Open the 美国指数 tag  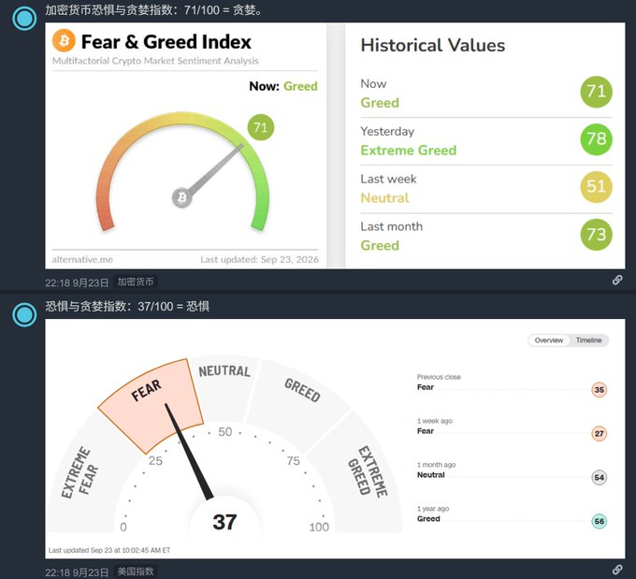click(136, 572)
